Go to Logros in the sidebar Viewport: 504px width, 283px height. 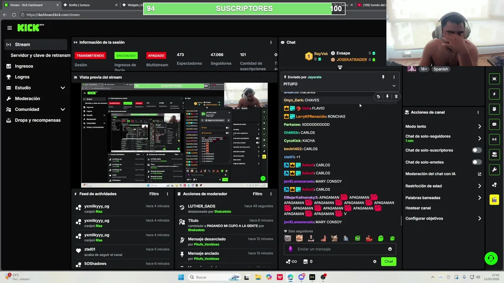22,77
